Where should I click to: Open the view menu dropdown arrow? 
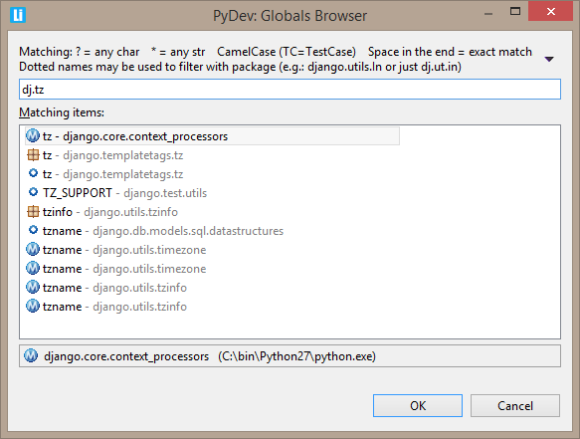point(549,59)
